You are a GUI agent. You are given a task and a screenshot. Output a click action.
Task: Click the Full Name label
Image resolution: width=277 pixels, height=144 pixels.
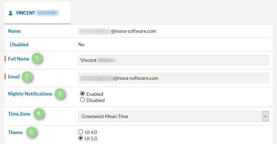(x=19, y=59)
